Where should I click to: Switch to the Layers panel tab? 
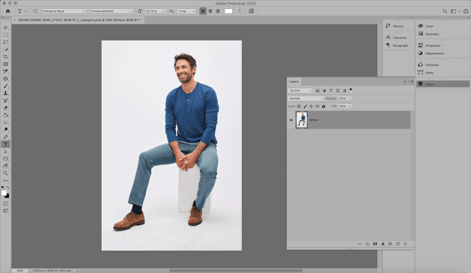[x=294, y=81]
